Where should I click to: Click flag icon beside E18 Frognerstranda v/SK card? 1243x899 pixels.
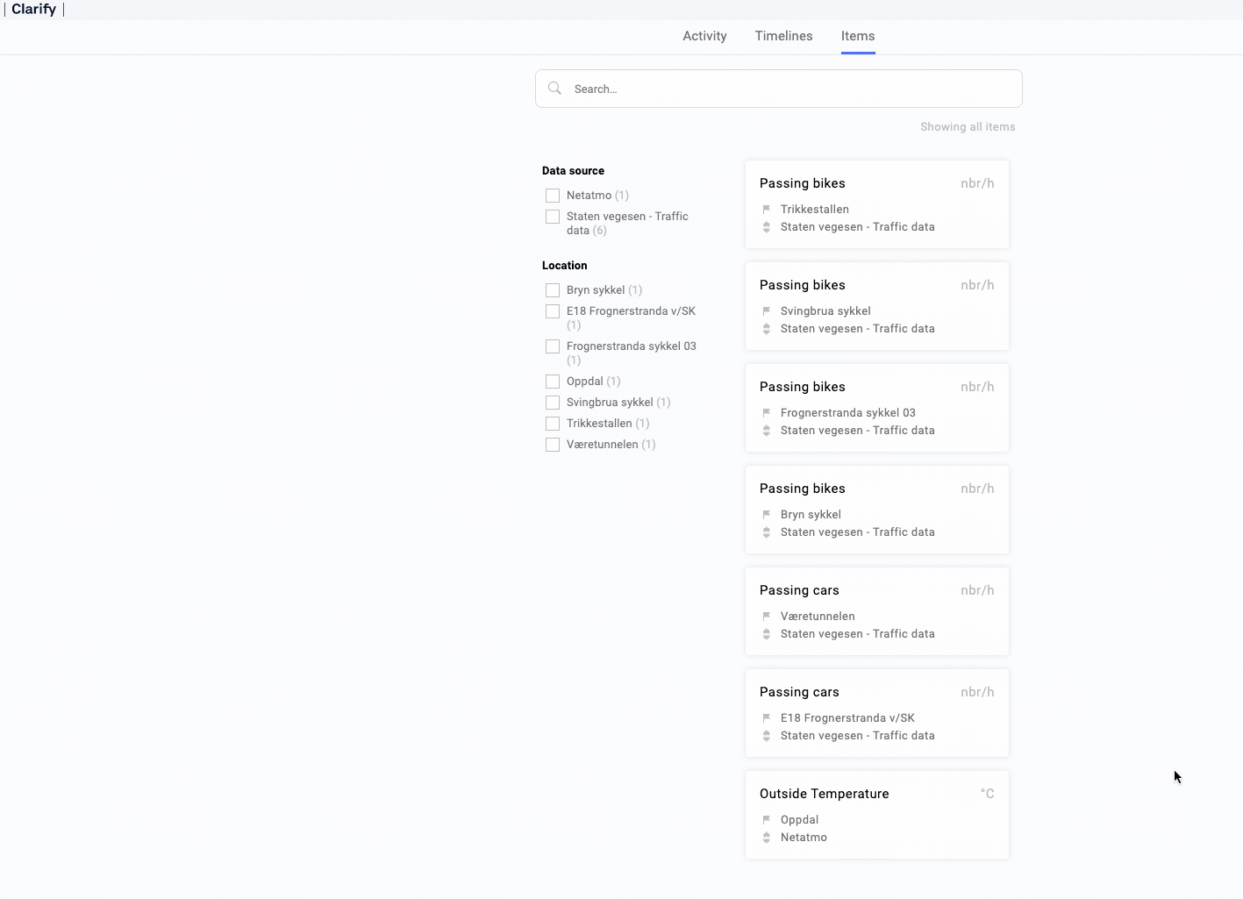[x=766, y=718]
